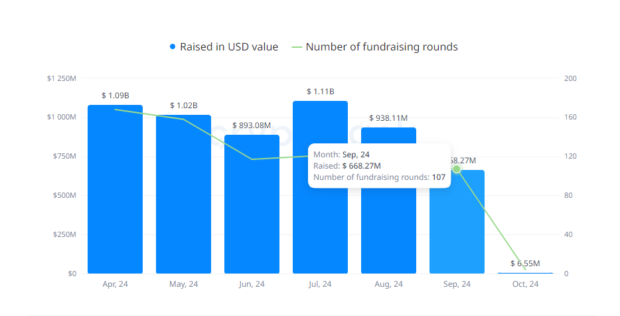
Task: Click the Jul, 24 axis label
Action: tap(320, 284)
